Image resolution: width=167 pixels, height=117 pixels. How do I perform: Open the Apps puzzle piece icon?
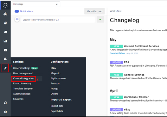(5, 59)
